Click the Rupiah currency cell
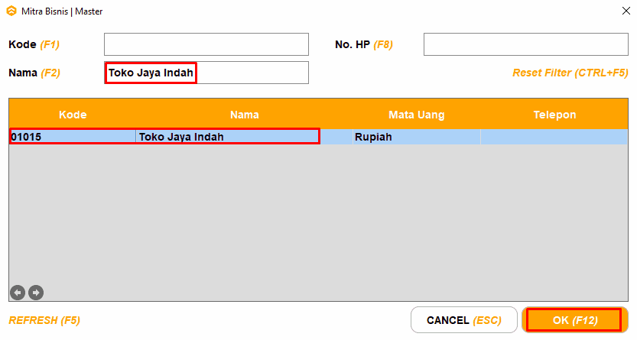The image size is (637, 340). click(x=417, y=137)
